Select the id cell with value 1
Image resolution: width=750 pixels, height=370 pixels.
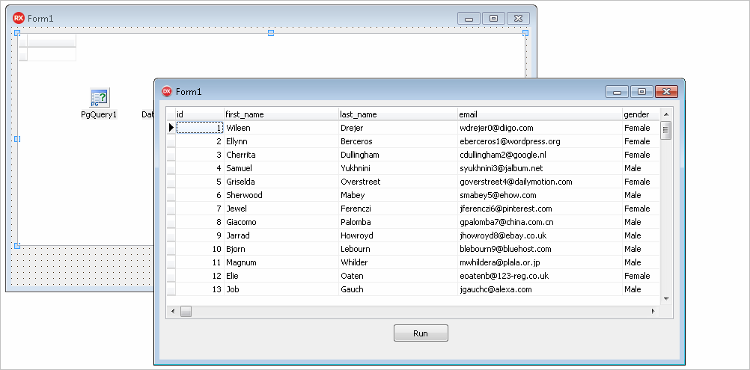click(200, 128)
